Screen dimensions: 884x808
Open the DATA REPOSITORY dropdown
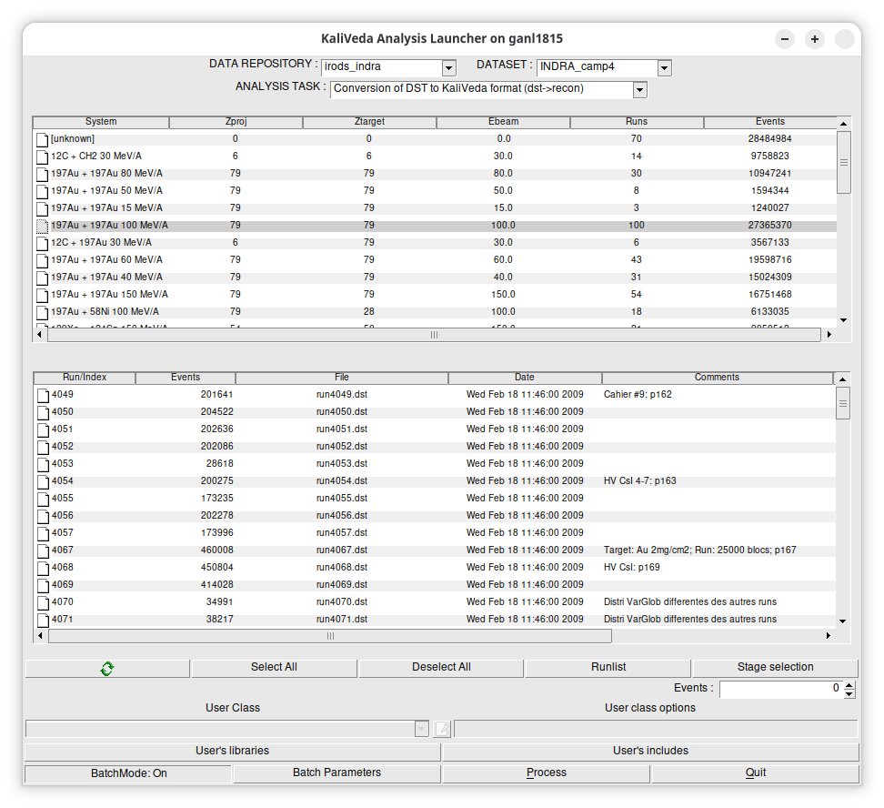point(448,68)
